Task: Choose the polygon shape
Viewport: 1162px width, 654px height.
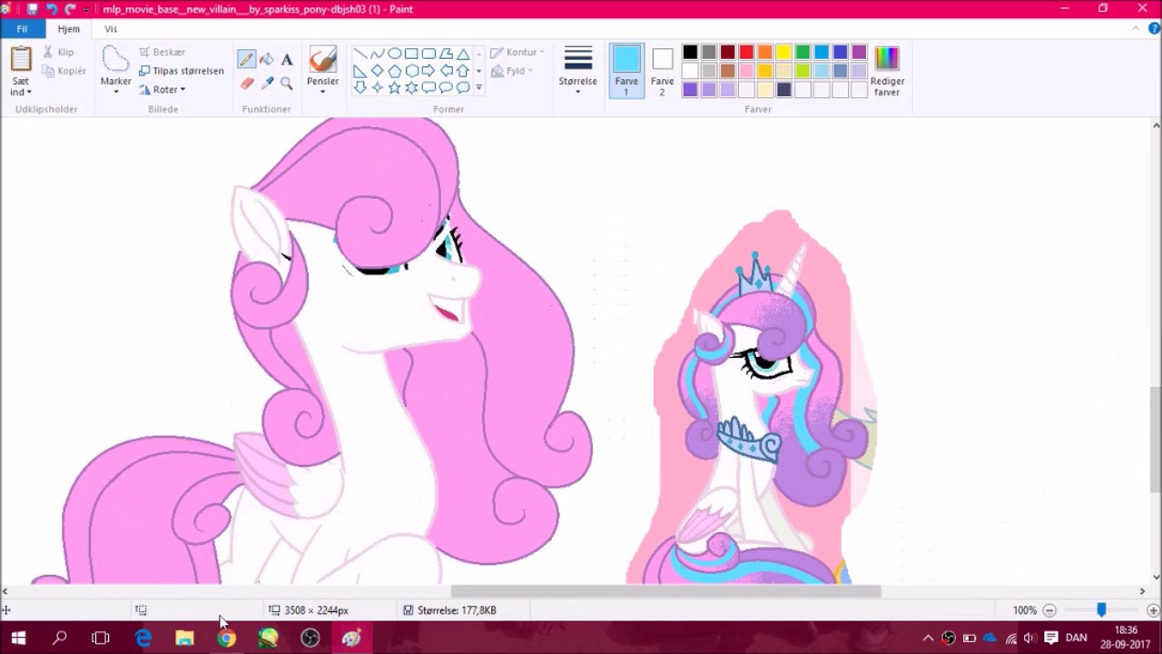Action: (x=446, y=54)
